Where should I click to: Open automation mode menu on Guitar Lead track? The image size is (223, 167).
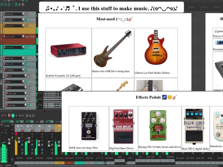tap(33, 26)
